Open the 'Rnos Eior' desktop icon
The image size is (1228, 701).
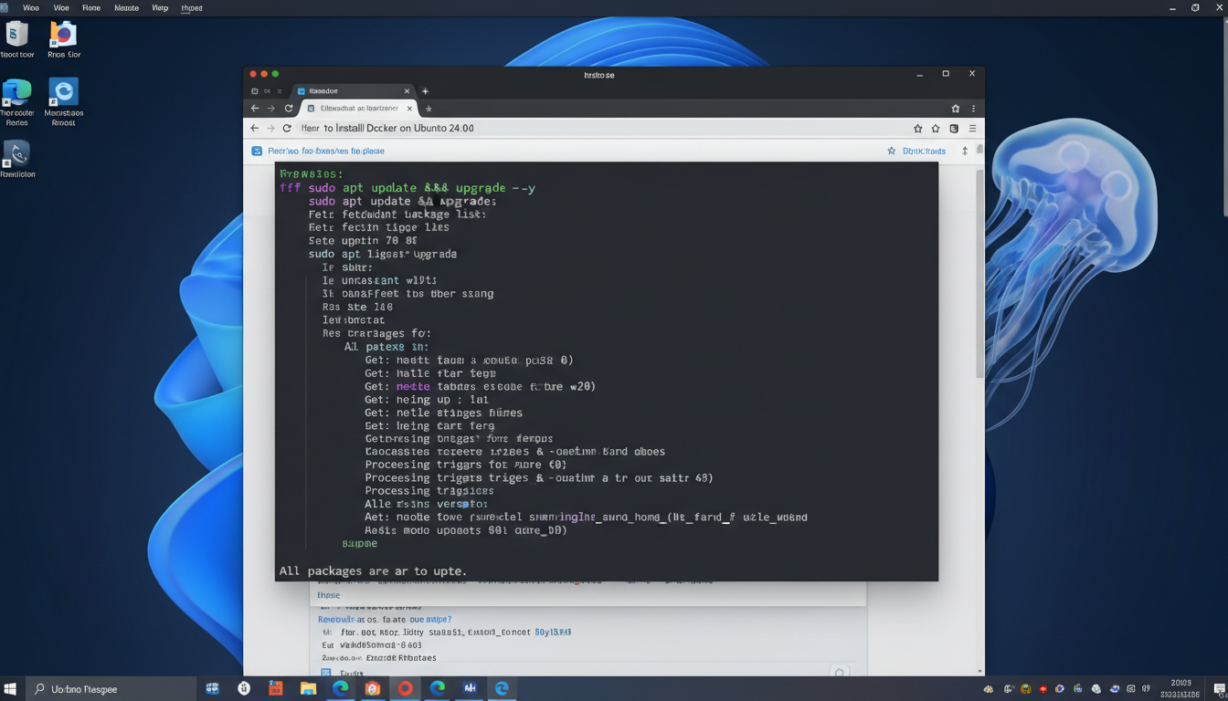[63, 40]
